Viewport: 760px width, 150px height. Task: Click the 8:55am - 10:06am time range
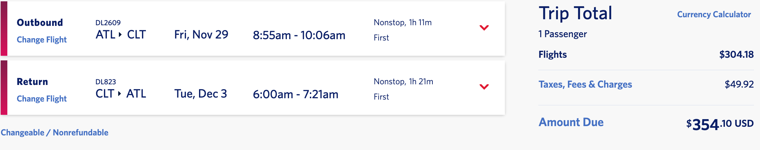tap(299, 35)
